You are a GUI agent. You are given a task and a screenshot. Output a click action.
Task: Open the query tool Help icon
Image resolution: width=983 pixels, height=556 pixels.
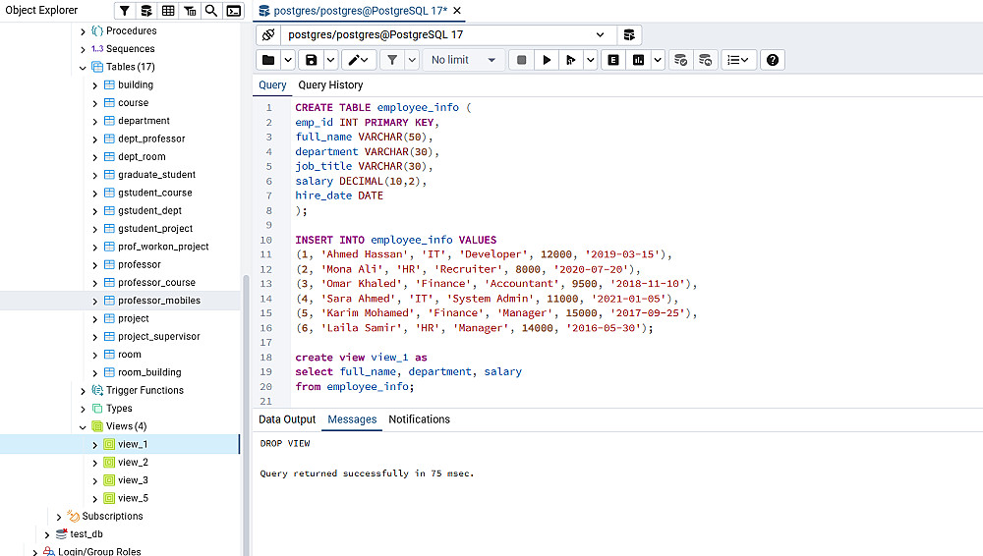774,60
